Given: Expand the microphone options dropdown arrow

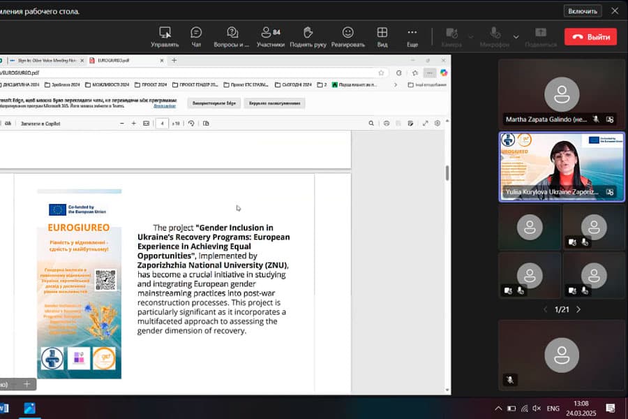Looking at the screenshot, I should click(x=516, y=36).
